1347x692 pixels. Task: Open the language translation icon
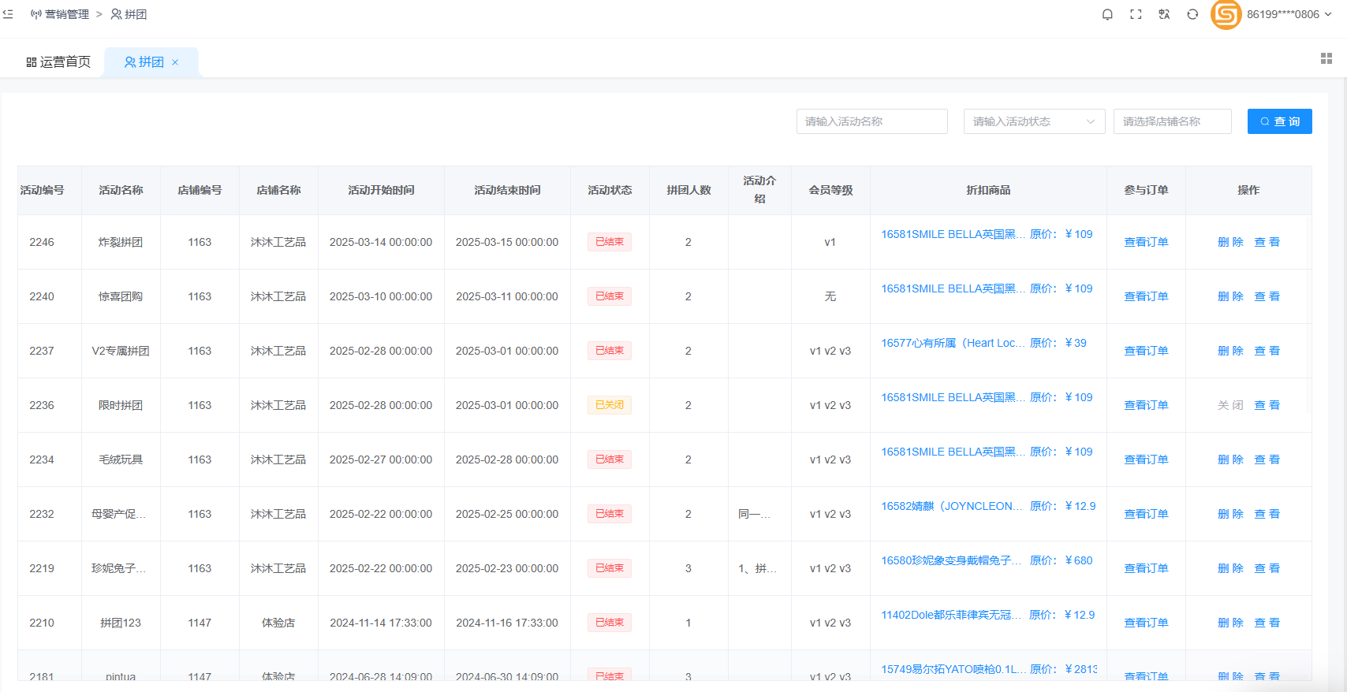coord(1164,14)
